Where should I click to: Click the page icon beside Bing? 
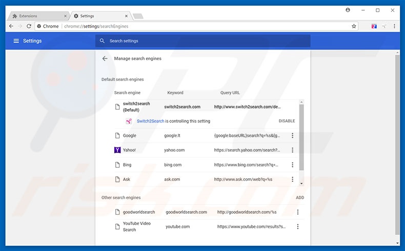(117, 164)
